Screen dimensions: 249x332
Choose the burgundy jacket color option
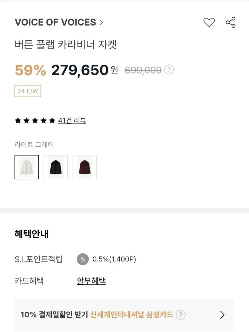(x=85, y=167)
